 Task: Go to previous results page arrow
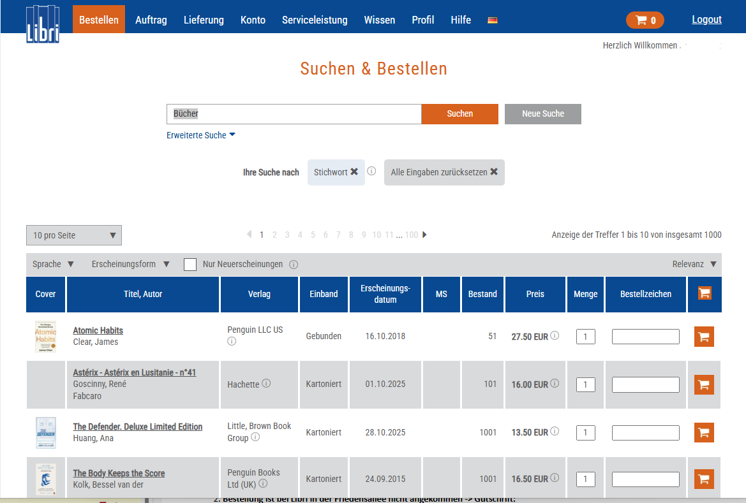(x=249, y=235)
